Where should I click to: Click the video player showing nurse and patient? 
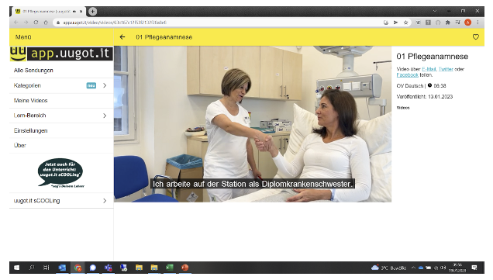(253, 124)
